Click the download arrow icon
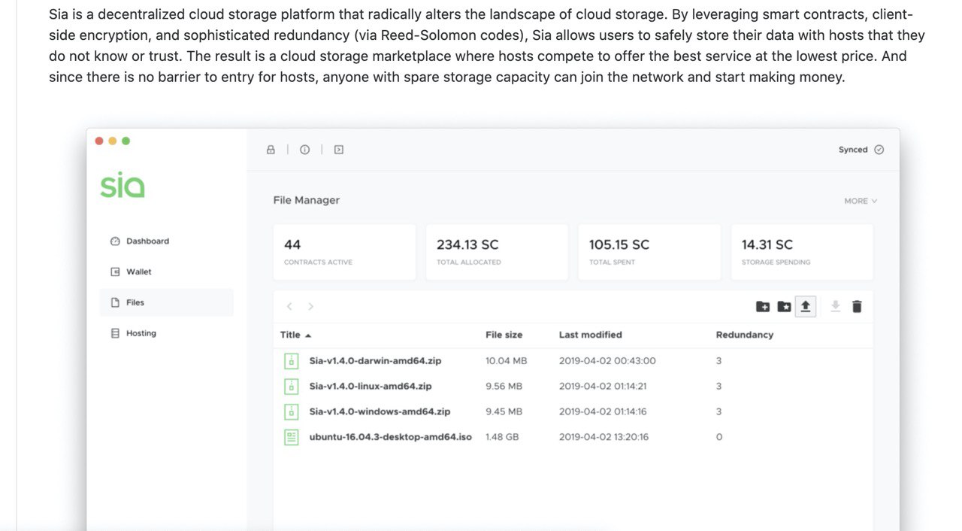This screenshot has height=531, width=962. 835,306
